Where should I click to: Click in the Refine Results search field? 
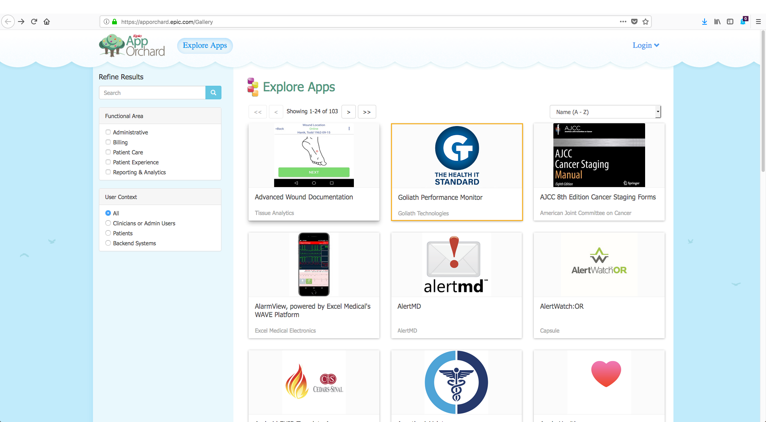click(152, 93)
